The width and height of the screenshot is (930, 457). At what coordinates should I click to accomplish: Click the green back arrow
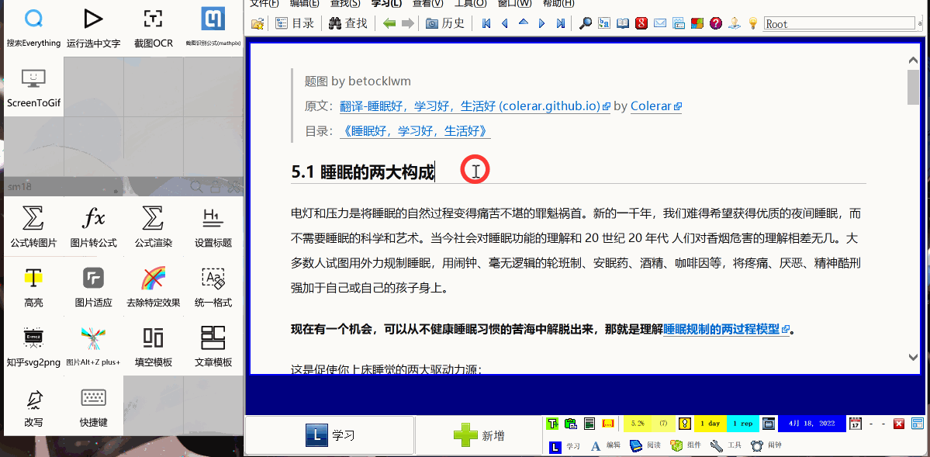pos(389,24)
